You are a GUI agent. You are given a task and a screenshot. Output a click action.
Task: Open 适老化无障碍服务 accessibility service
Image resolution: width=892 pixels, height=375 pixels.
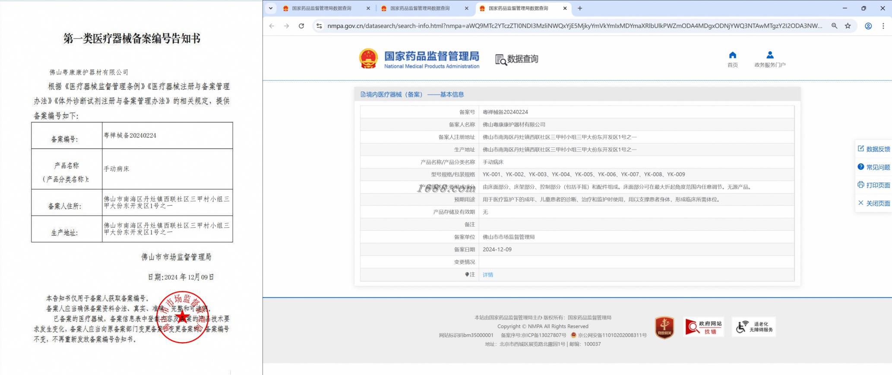(x=754, y=327)
